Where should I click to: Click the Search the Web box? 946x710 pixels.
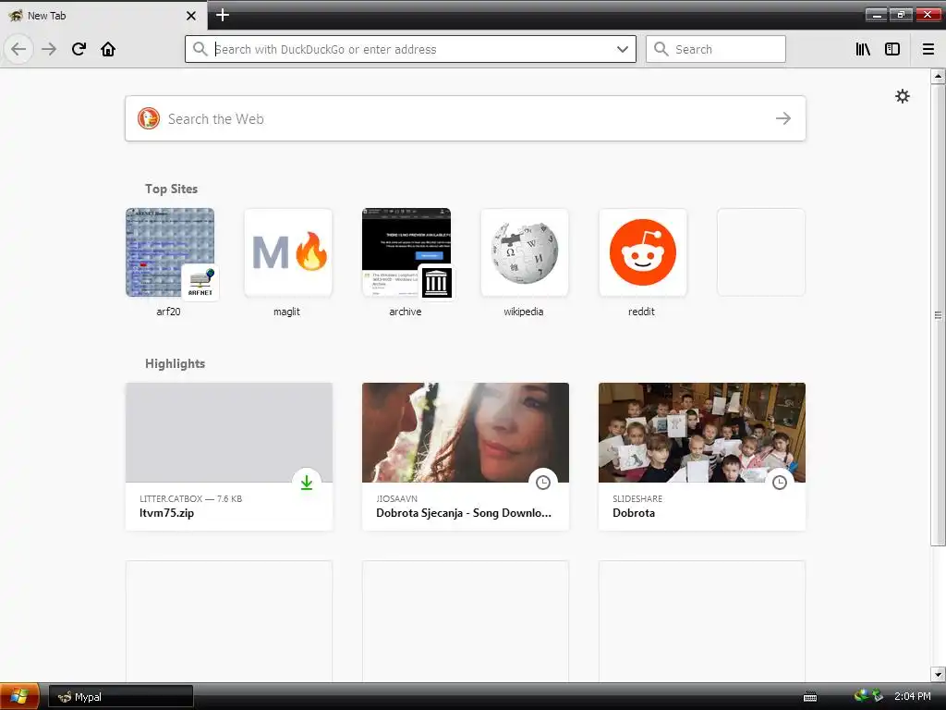[466, 118]
